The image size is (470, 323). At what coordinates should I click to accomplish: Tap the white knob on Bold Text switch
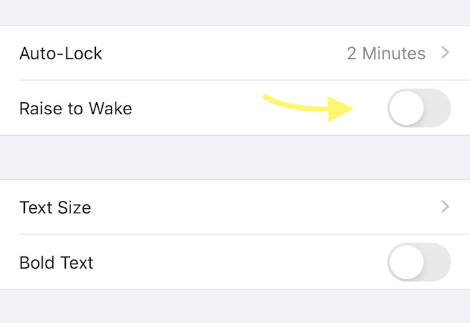[406, 263]
